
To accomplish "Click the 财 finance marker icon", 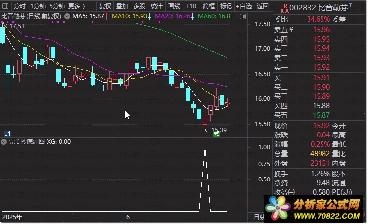I will [7, 134].
